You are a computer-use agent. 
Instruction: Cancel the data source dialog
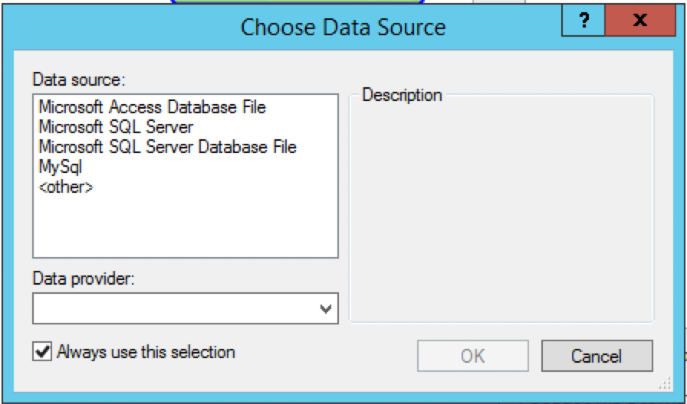[597, 356]
